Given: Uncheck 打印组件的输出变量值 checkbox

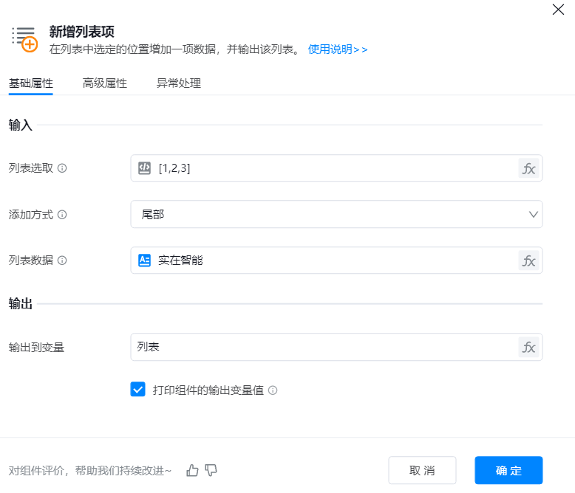Looking at the screenshot, I should [137, 390].
